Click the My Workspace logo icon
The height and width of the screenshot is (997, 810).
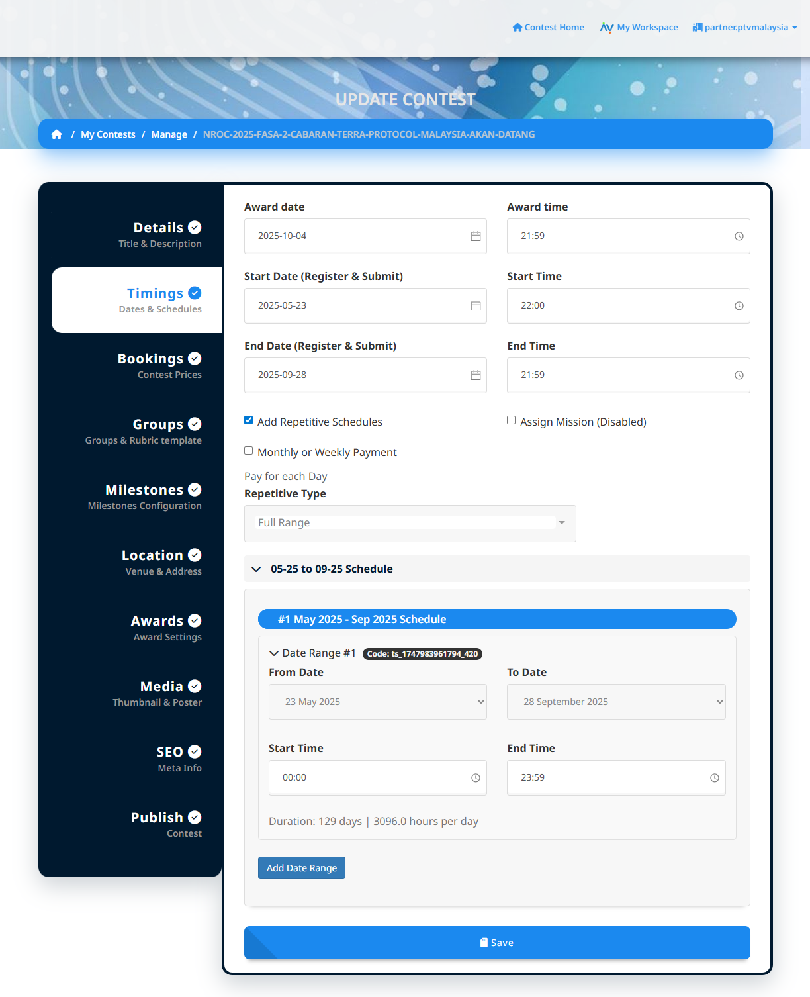pos(606,27)
